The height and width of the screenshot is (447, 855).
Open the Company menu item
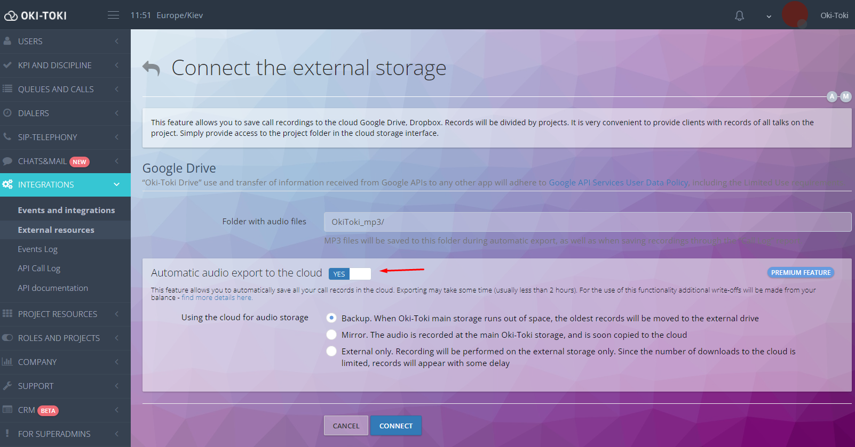point(65,362)
